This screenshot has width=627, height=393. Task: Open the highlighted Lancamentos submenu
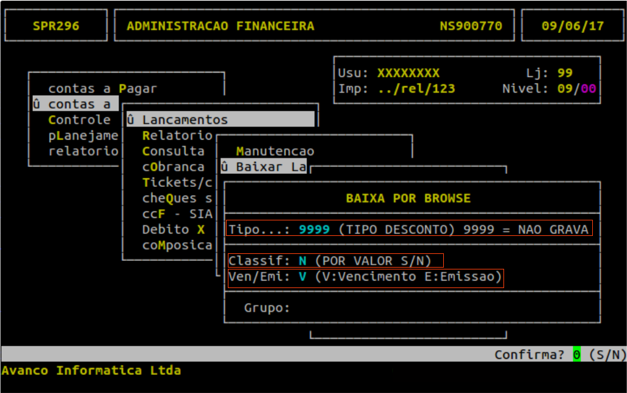[220, 120]
